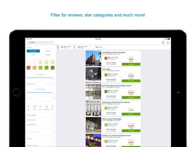196x147 pixels.
Task: Open The Lodge photo thumbnail
Action: click(x=93, y=75)
